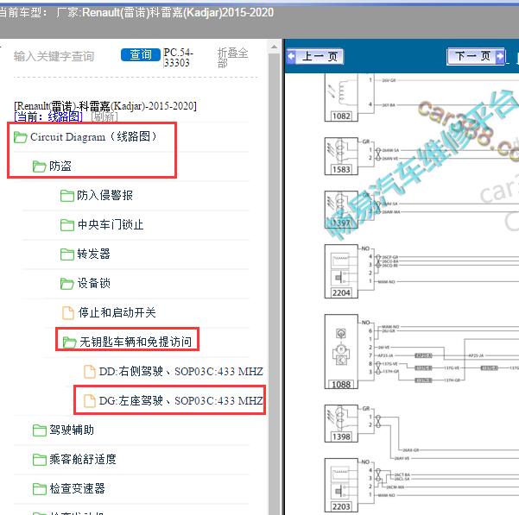Click 折叠全部 to collapse all
519x515 pixels.
[232, 57]
